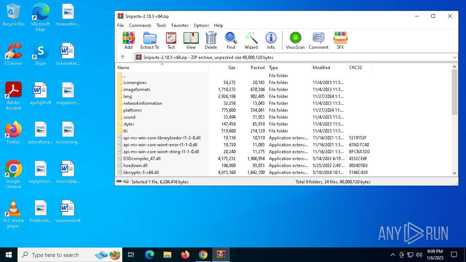
Task: Expand archive path dropdown arrow
Action: pos(455,57)
